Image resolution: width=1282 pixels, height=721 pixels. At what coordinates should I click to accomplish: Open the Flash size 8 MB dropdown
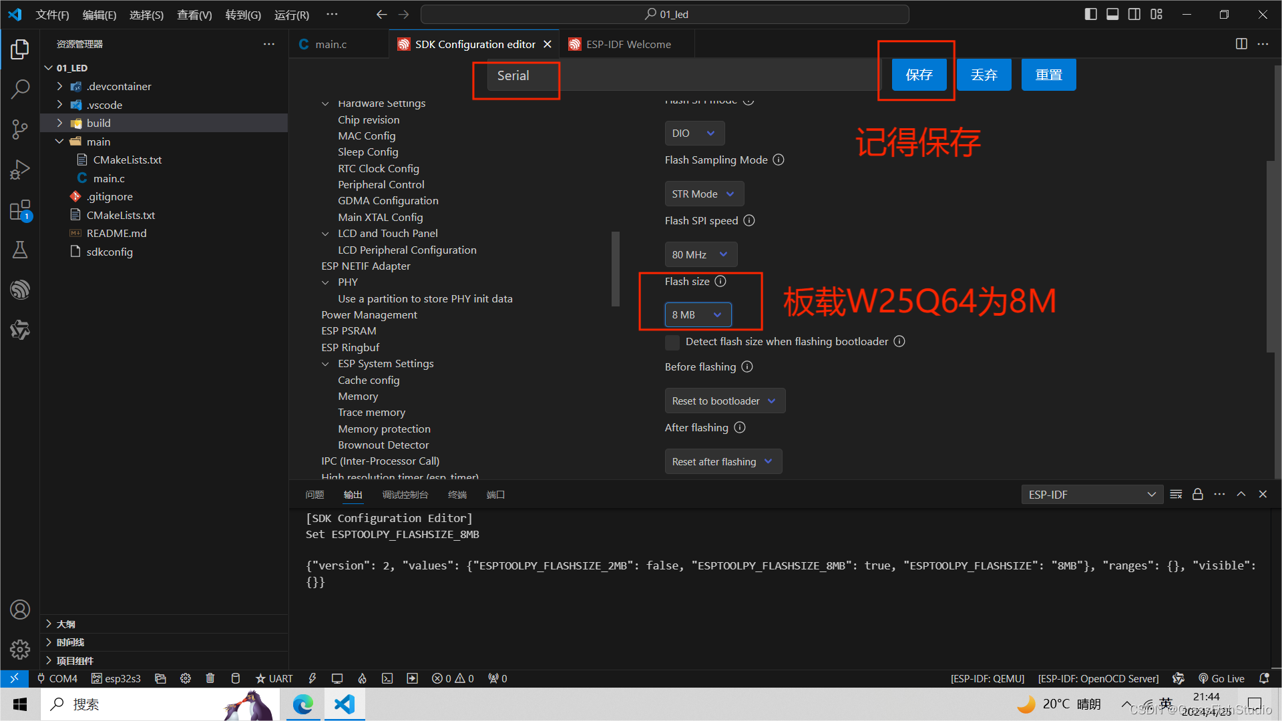tap(698, 314)
